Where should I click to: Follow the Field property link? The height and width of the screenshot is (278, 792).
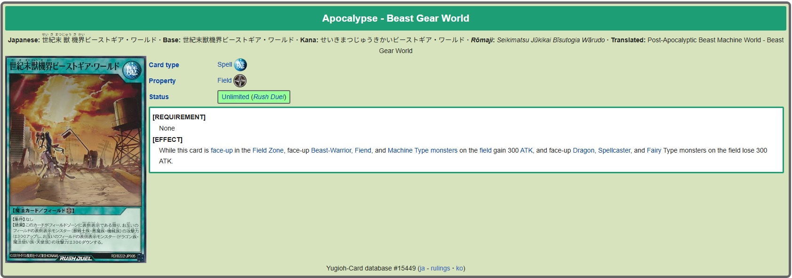(224, 80)
